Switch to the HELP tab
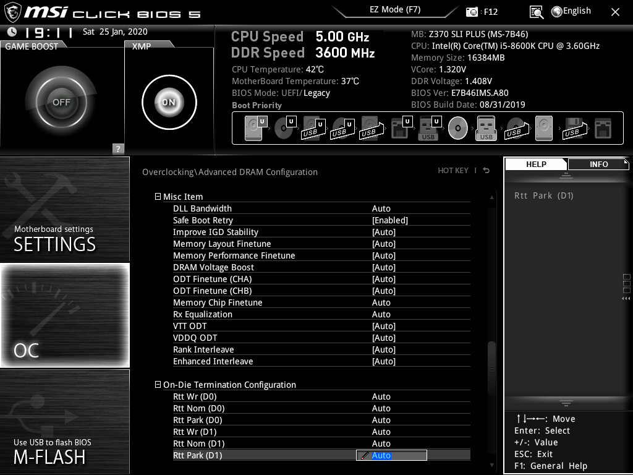Screen dimensions: 633x475 click(536, 165)
